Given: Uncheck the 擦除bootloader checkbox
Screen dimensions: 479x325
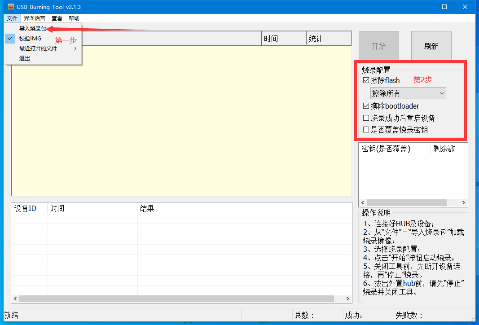Looking at the screenshot, I should [366, 106].
